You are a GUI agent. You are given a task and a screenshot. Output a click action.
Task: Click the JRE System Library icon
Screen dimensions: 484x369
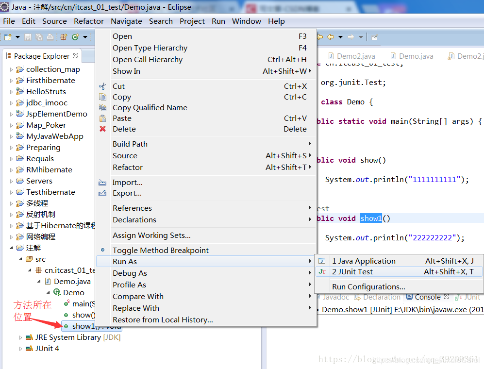pos(29,337)
